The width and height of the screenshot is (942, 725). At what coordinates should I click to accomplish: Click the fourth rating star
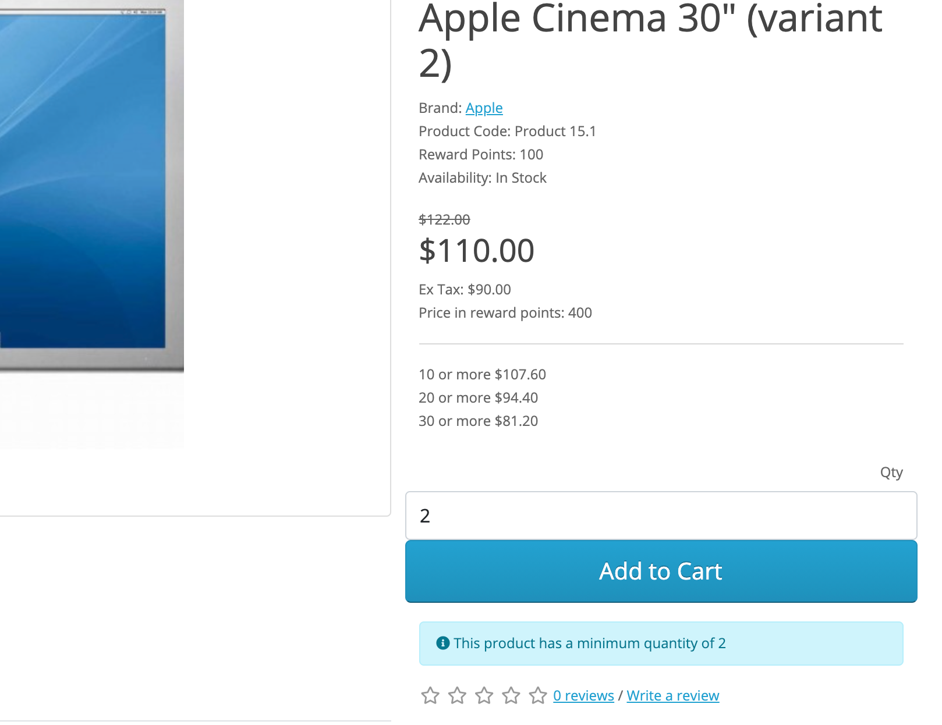click(511, 695)
